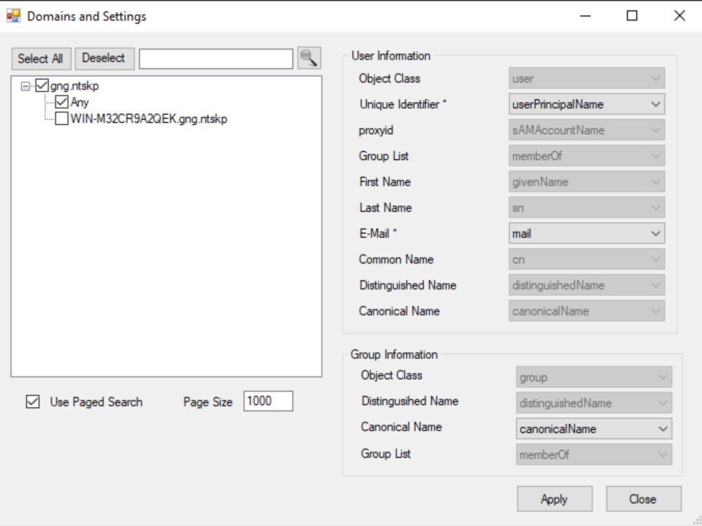Click the Group Information group title
The image size is (702, 526).
click(394, 354)
